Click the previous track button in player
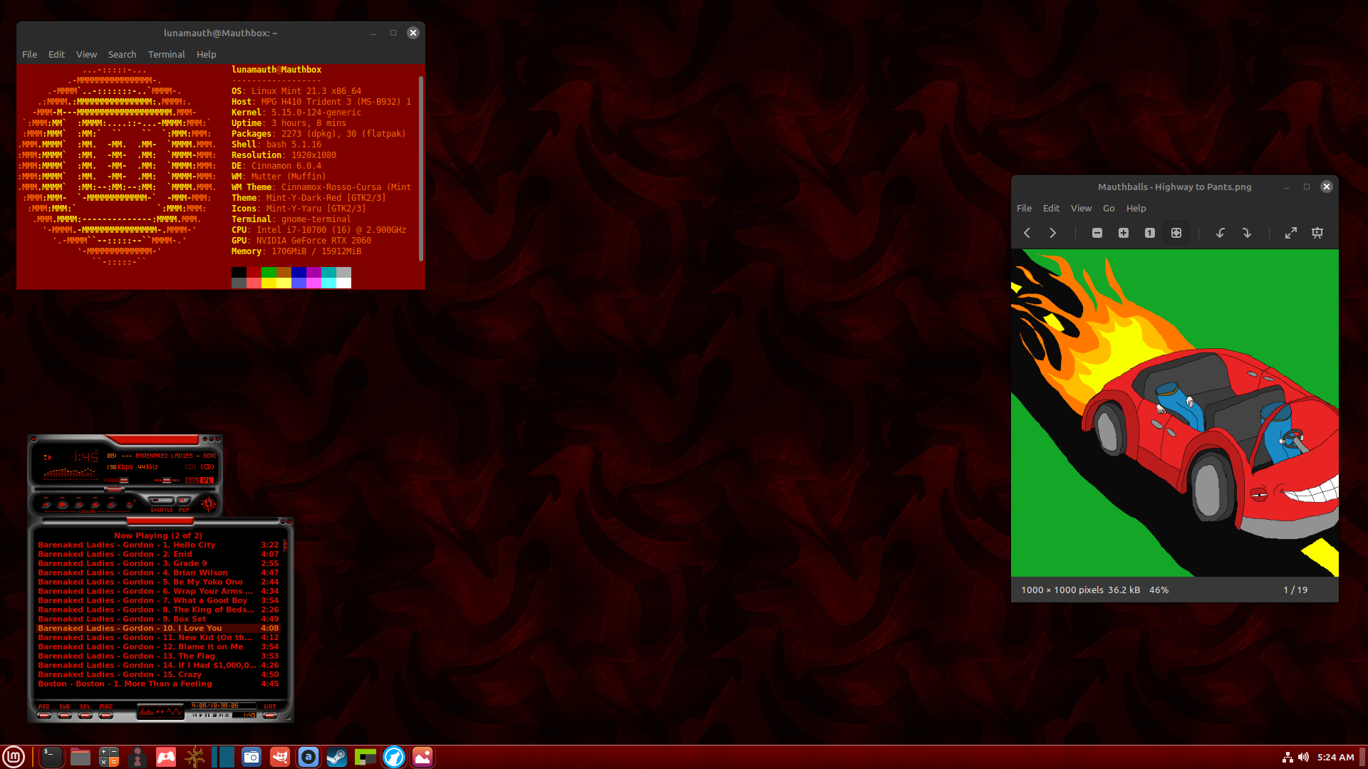This screenshot has width=1368, height=769. point(46,504)
